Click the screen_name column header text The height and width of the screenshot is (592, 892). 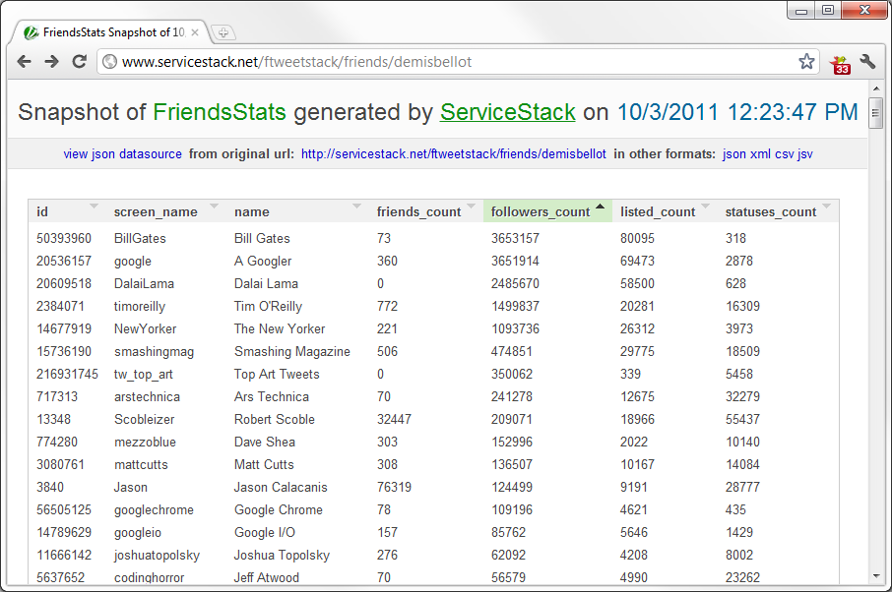tap(156, 211)
